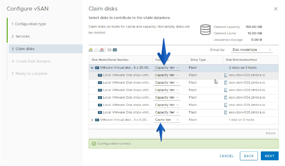Open Capacity tier dropdown for 6 x 25.00 group
Image resolution: width=285 pixels, height=166 pixels.
166,67
